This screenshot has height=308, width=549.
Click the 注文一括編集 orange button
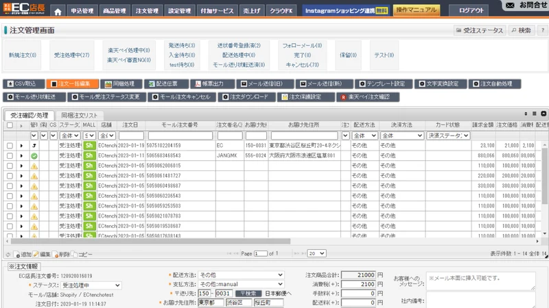tap(72, 84)
